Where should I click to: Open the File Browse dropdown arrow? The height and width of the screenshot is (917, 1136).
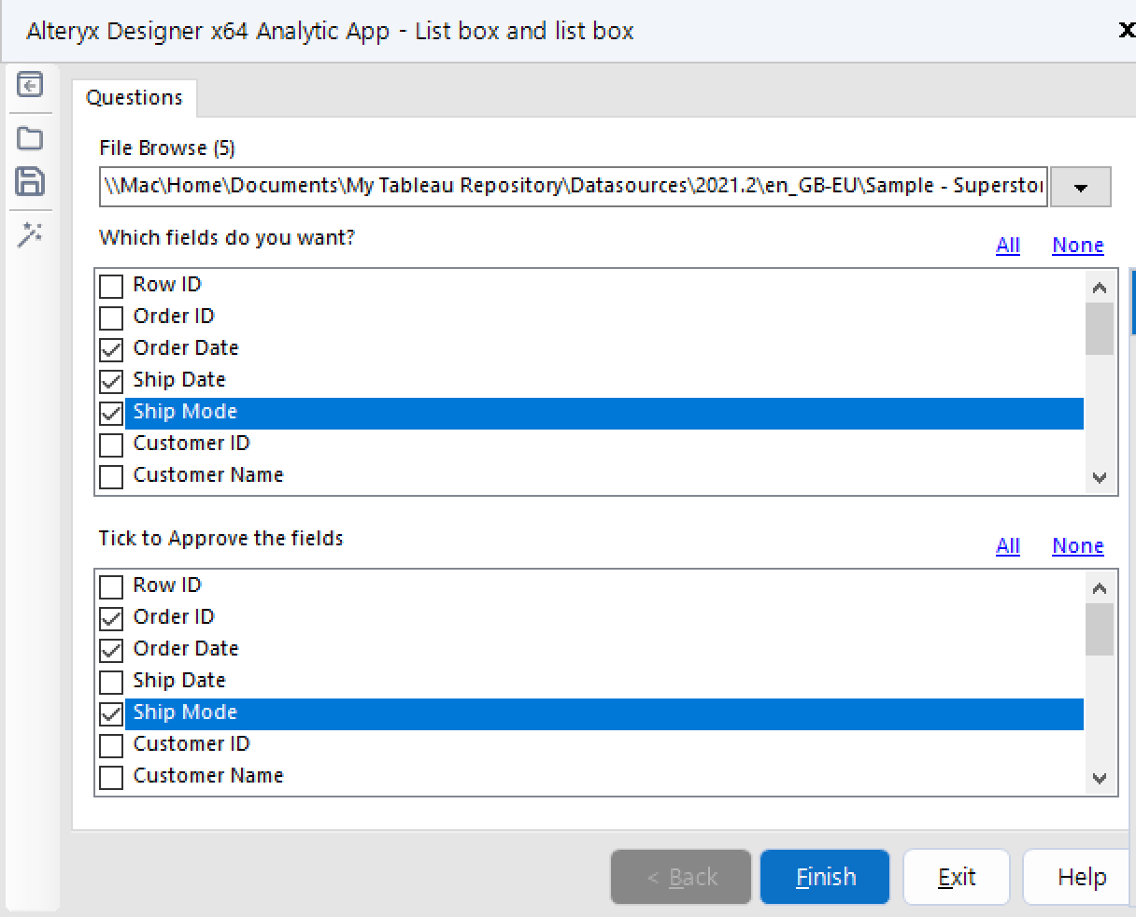(x=1080, y=187)
